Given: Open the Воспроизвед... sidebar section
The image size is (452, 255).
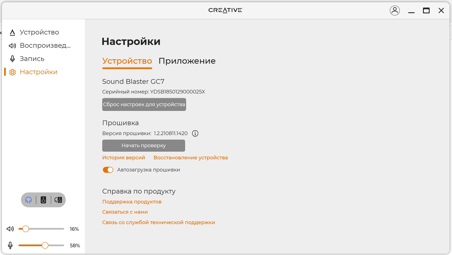Looking at the screenshot, I should click(x=40, y=45).
